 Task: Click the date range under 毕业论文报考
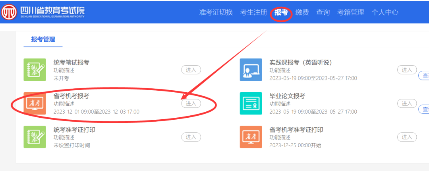[x=313, y=112]
